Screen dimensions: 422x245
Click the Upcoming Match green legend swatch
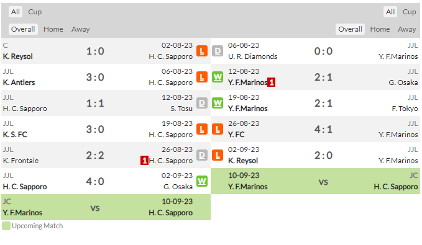point(6,226)
